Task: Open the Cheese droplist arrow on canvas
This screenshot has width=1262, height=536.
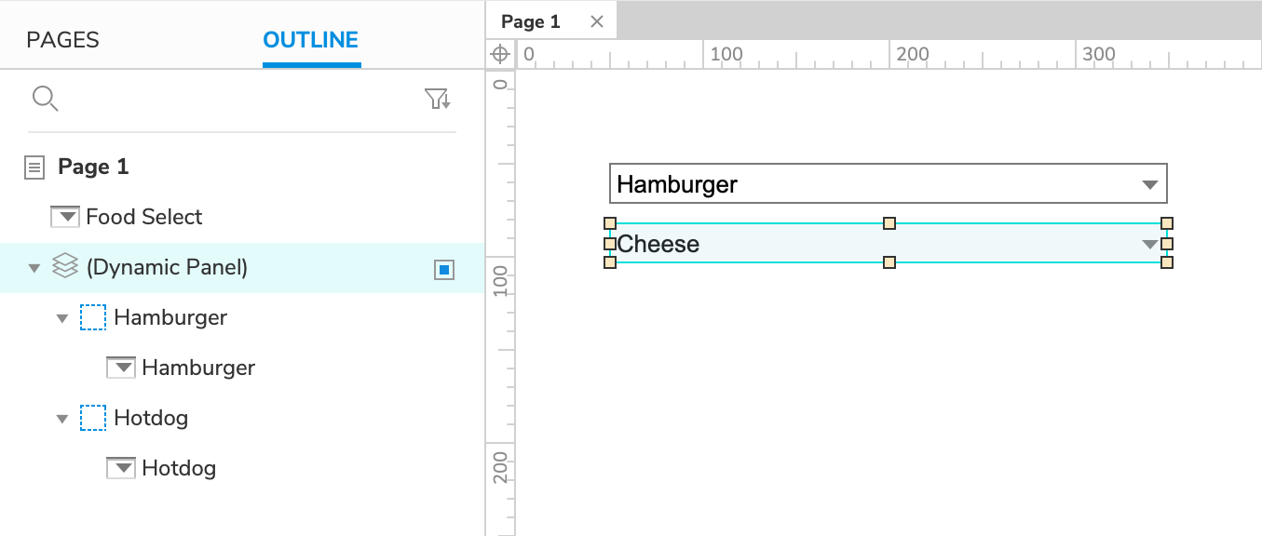Action: tap(1149, 245)
